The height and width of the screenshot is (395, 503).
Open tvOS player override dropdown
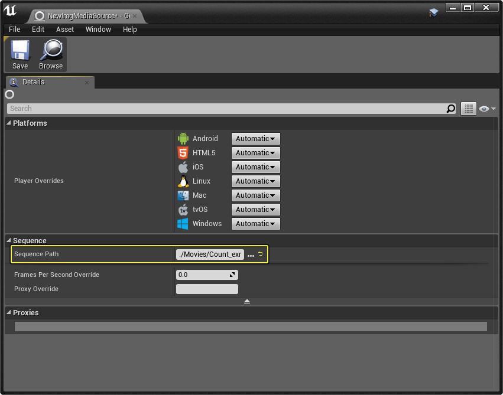[256, 210]
